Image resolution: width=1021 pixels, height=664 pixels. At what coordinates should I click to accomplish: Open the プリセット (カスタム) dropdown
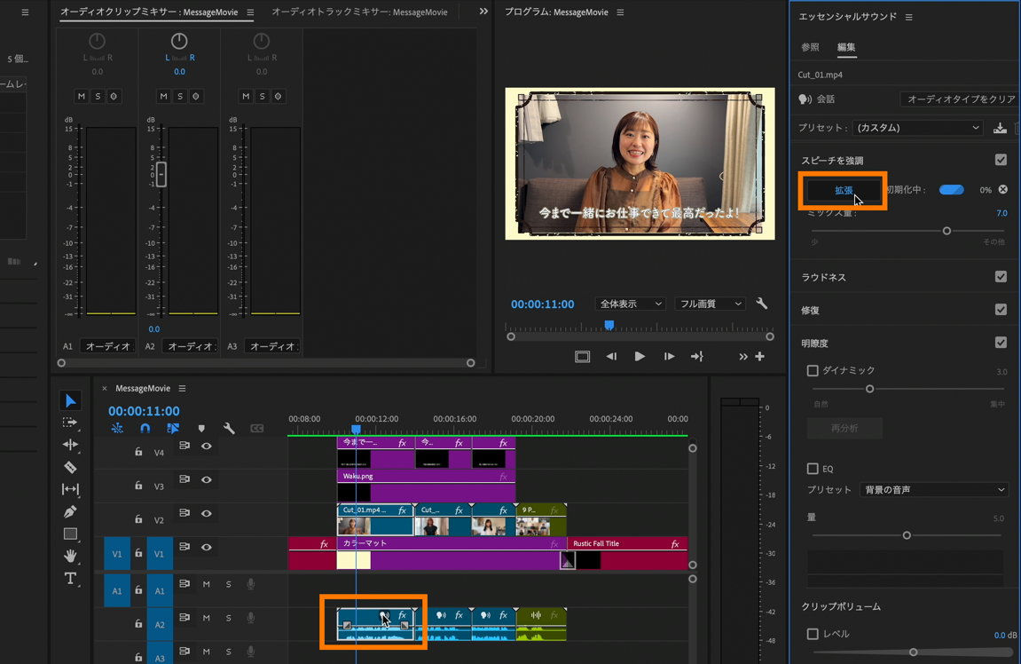917,128
